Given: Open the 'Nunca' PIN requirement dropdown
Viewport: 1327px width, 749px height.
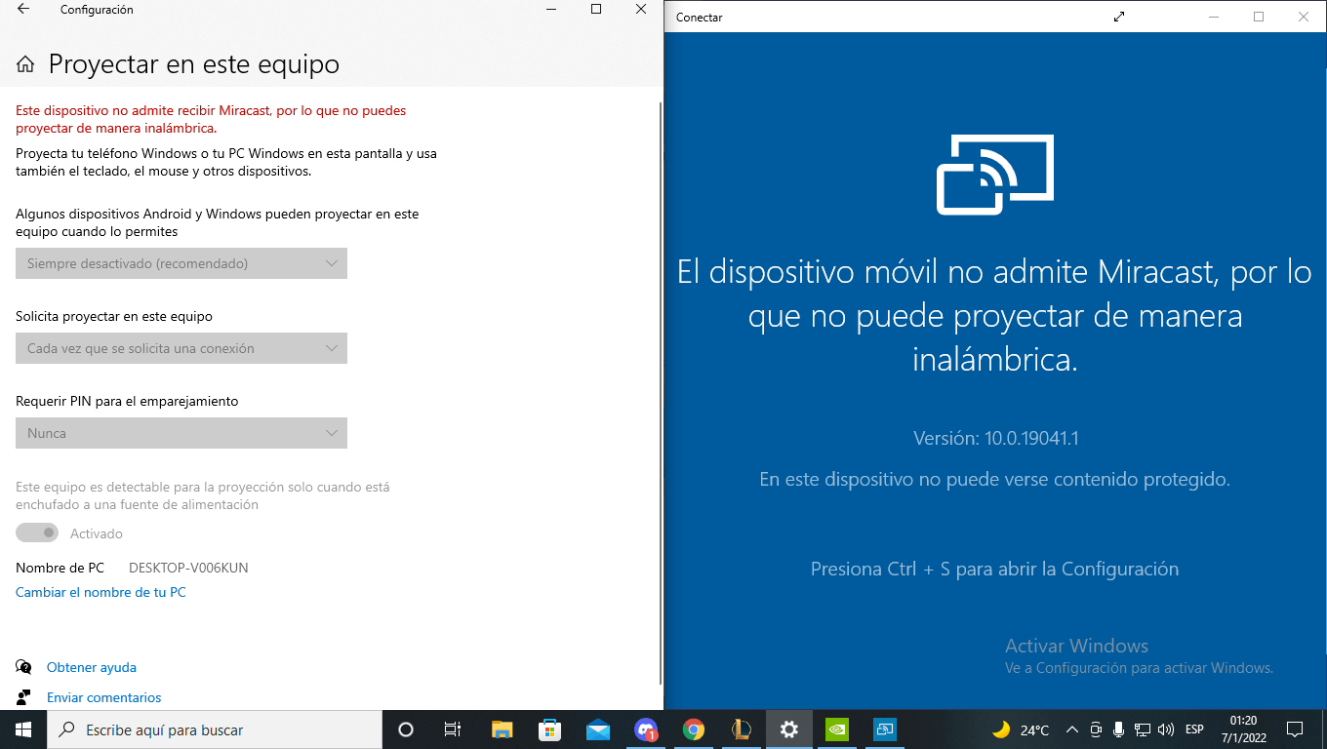Looking at the screenshot, I should click(x=181, y=433).
